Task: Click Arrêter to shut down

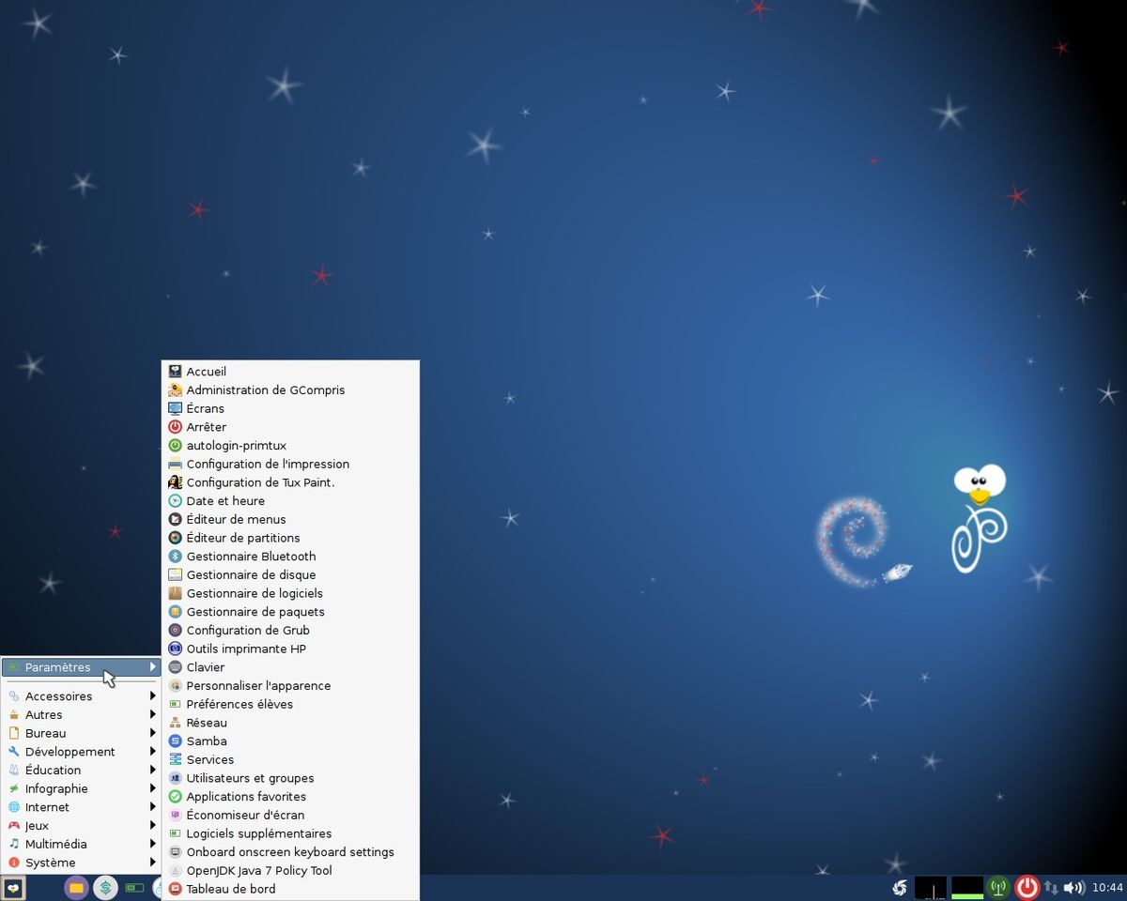Action: (x=206, y=426)
